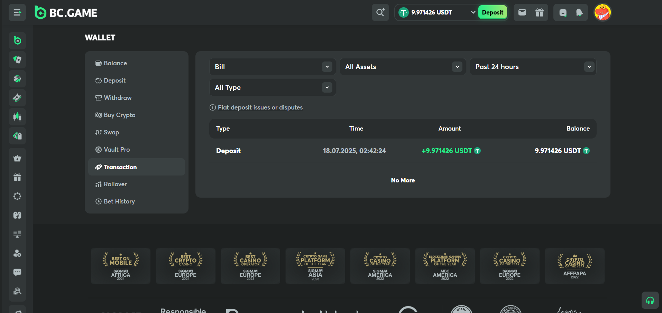Open the dotted ring sidebar icon
Viewport: 662px width, 313px height.
click(x=17, y=196)
